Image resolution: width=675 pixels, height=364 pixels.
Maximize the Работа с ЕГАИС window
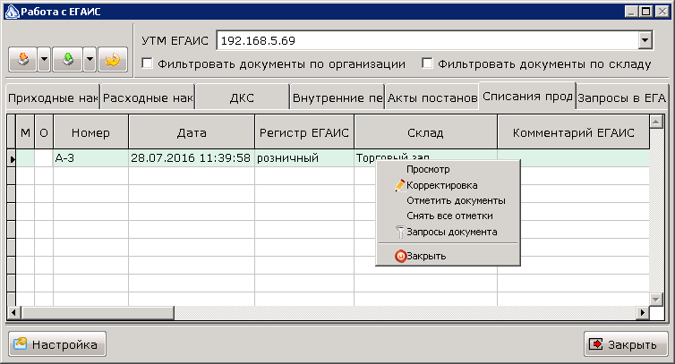[646, 12]
